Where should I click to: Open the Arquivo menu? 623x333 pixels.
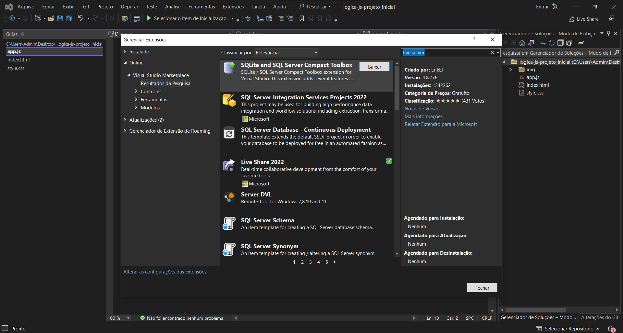tap(26, 6)
